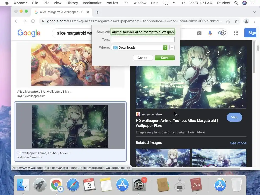
Task: Open image preview three-dot options
Action: (219, 53)
